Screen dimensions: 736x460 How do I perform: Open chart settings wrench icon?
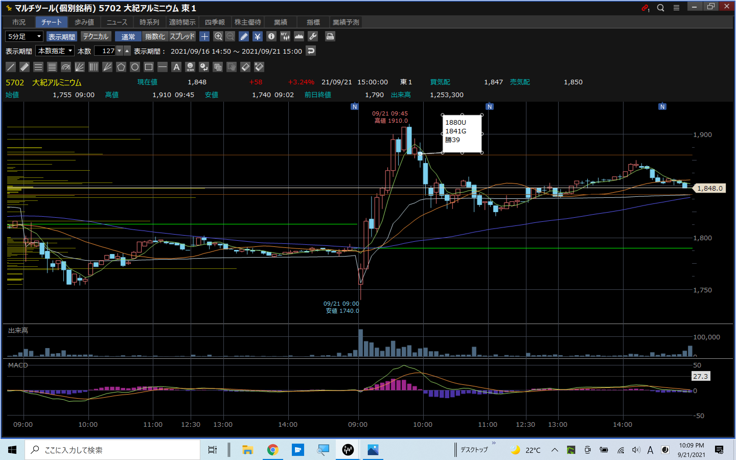pos(313,37)
